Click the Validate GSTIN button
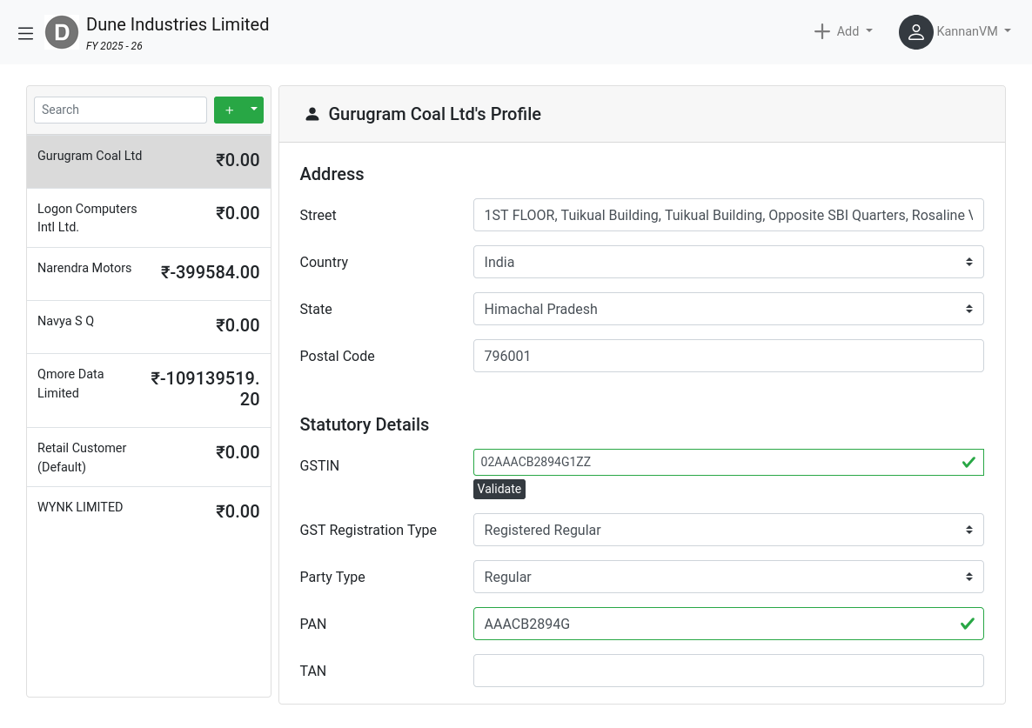The image size is (1032, 728). coord(499,490)
